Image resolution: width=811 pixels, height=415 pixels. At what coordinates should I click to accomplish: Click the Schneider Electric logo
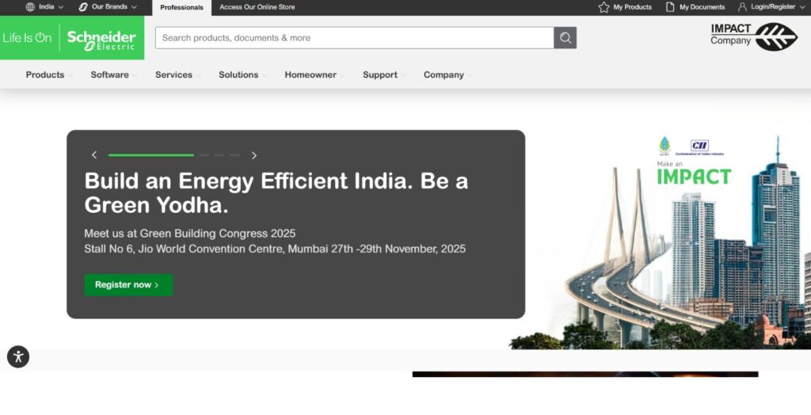(101, 40)
